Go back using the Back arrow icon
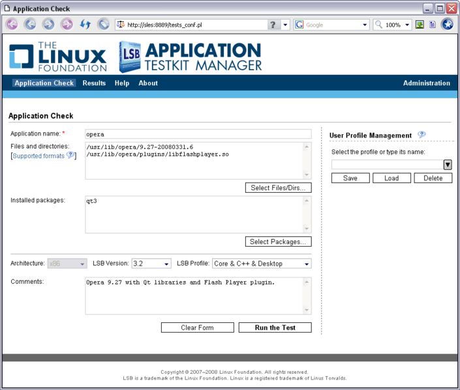Image resolution: width=460 pixels, height=390 pixels. click(x=30, y=24)
